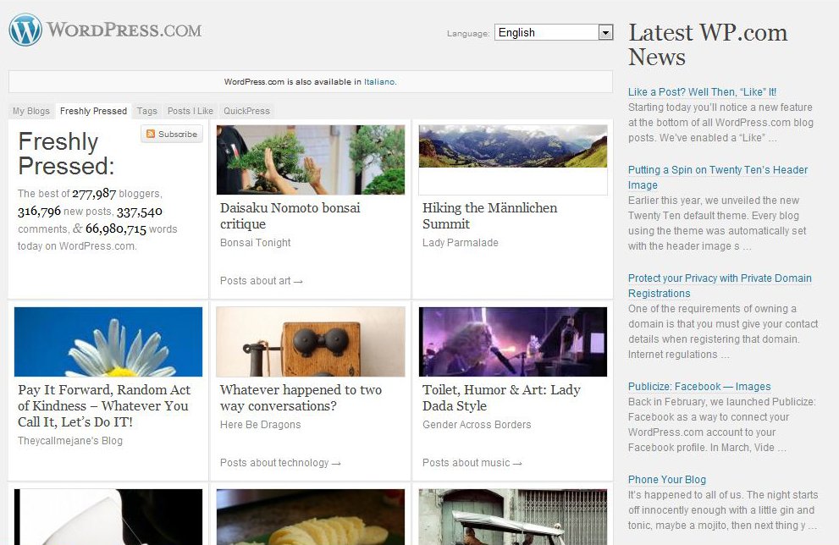The height and width of the screenshot is (545, 839).
Task: Open Putting a Spin on Twenty Ten's Header news
Action: tap(718, 177)
